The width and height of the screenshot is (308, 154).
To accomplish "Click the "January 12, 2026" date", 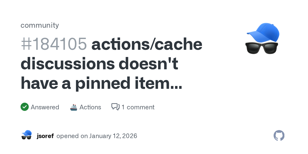I will coord(113,136).
